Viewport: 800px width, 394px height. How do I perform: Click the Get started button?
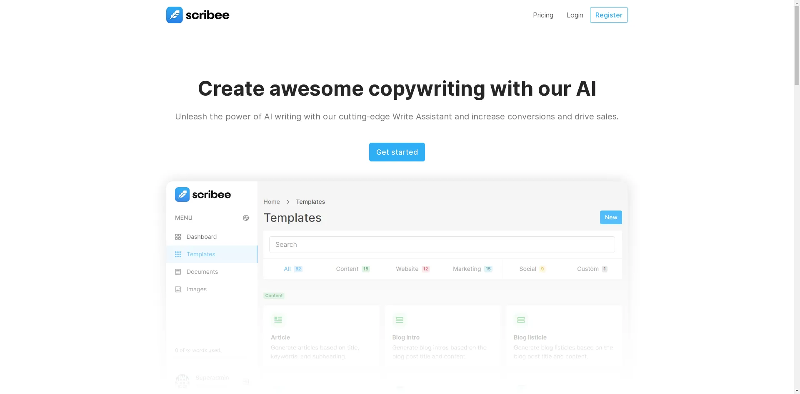(397, 152)
